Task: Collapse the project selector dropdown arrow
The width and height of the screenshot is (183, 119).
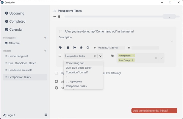Action: [100, 56]
